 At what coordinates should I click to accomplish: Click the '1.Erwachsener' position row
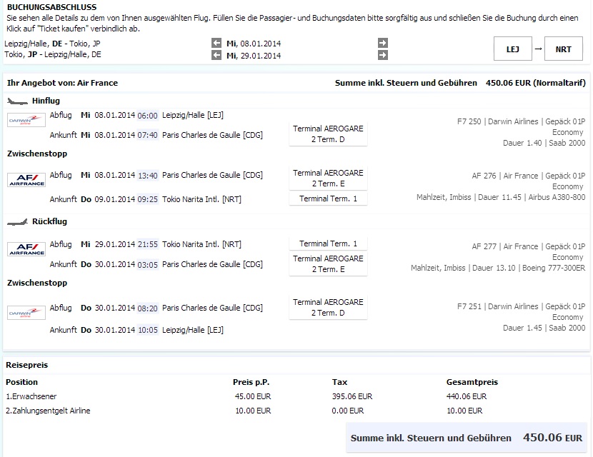coord(31,396)
